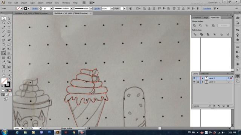Select the Direct Selection tool
241x135 pixels.
click(x=9, y=18)
